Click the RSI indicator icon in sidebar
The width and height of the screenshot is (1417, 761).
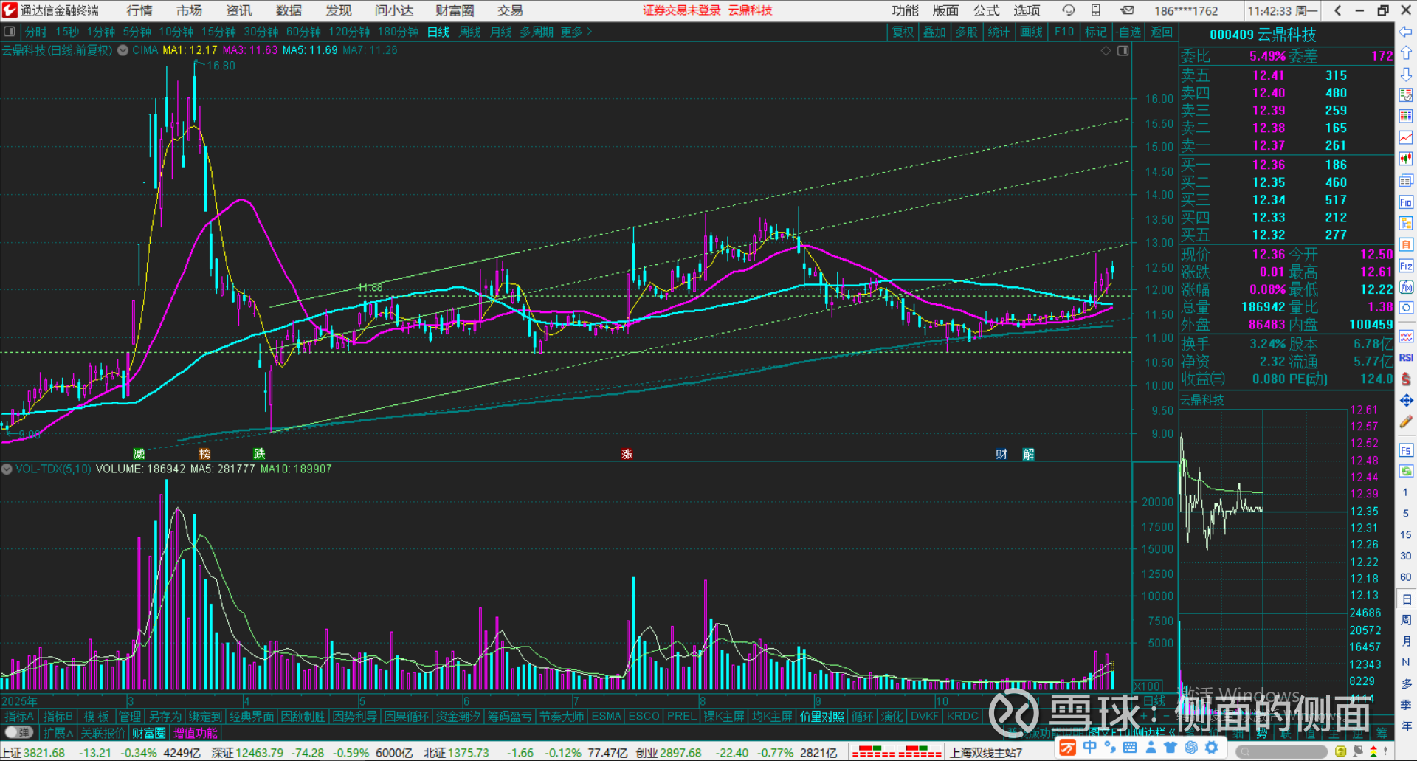click(1406, 357)
